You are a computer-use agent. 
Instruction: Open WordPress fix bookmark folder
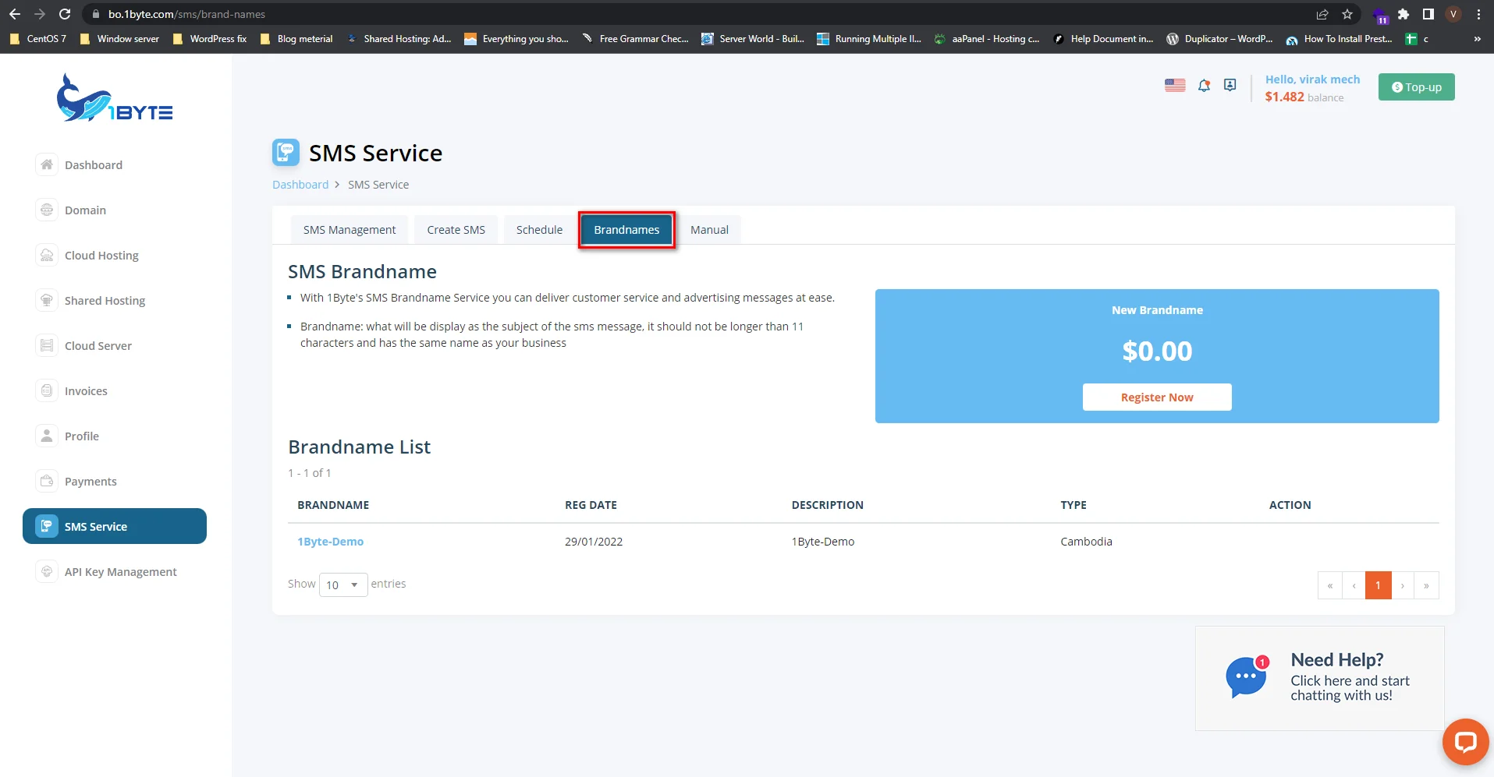point(209,39)
